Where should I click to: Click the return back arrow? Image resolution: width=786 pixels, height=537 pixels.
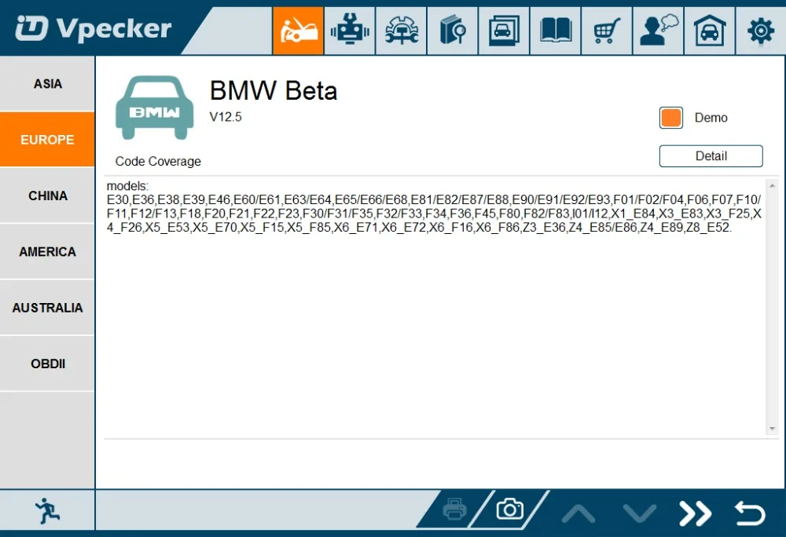(750, 513)
